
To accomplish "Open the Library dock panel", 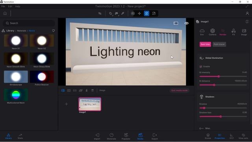I will (8, 136).
